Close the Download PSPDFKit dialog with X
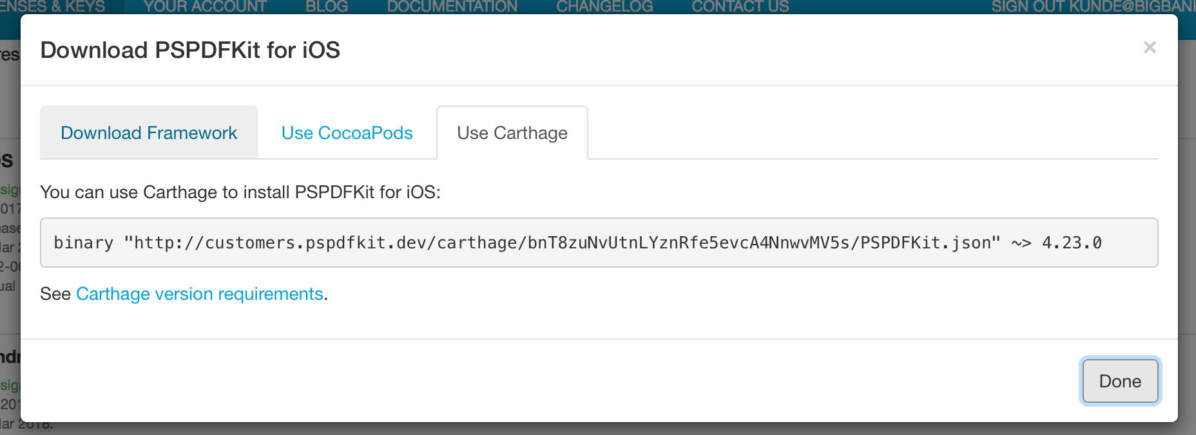 point(1150,48)
